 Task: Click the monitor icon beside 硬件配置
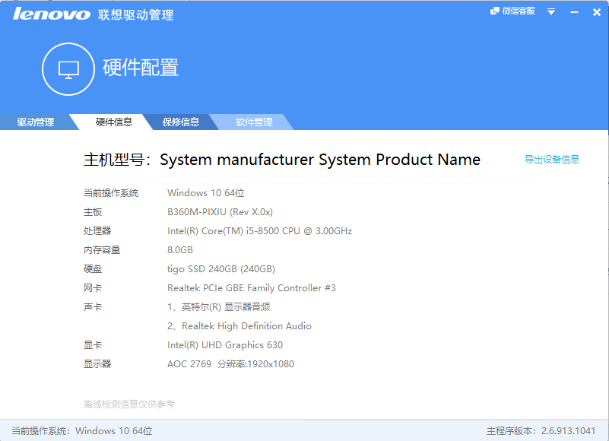(68, 69)
